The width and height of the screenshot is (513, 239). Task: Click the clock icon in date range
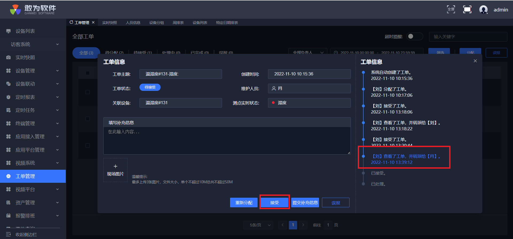click(336, 53)
